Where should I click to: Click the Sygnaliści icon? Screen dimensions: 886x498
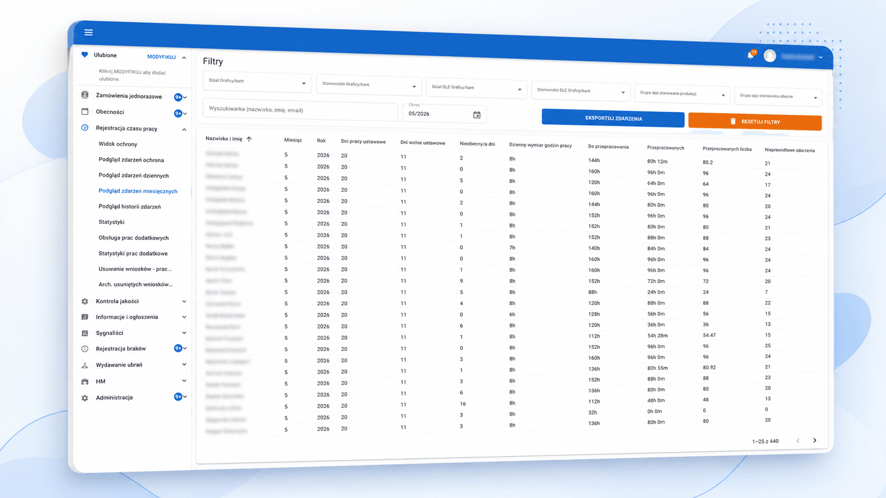(85, 333)
